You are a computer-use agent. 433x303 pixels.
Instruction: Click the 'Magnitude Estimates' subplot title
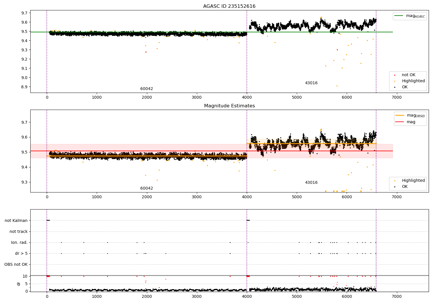(x=229, y=106)
